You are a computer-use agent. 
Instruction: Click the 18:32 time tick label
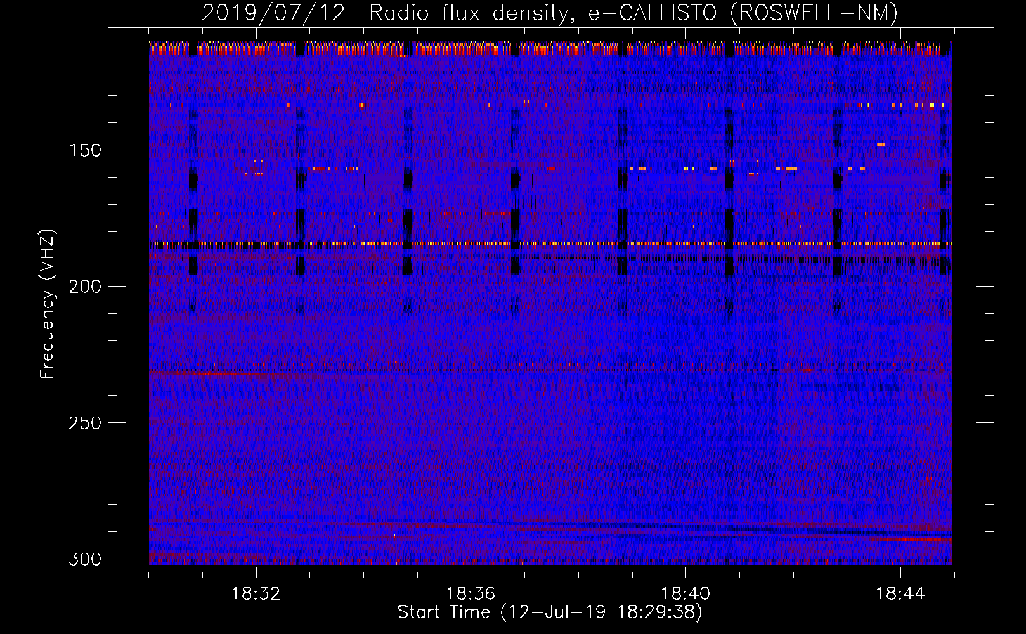coord(256,594)
